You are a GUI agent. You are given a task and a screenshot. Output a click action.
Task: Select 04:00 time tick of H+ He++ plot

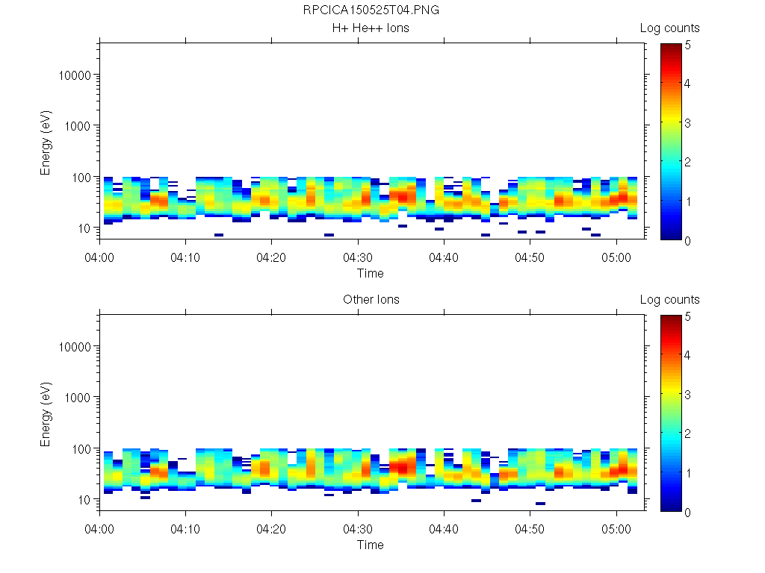pyautogui.click(x=99, y=257)
